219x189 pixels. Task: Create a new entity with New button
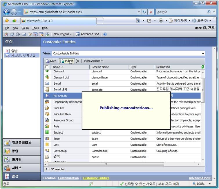point(51,61)
